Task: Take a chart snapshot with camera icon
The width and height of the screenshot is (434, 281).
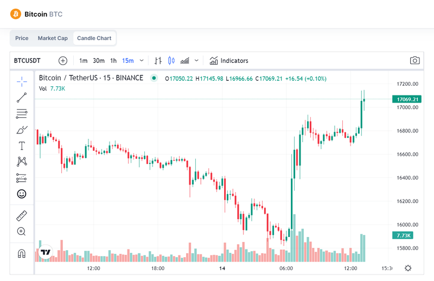Action: pyautogui.click(x=415, y=61)
